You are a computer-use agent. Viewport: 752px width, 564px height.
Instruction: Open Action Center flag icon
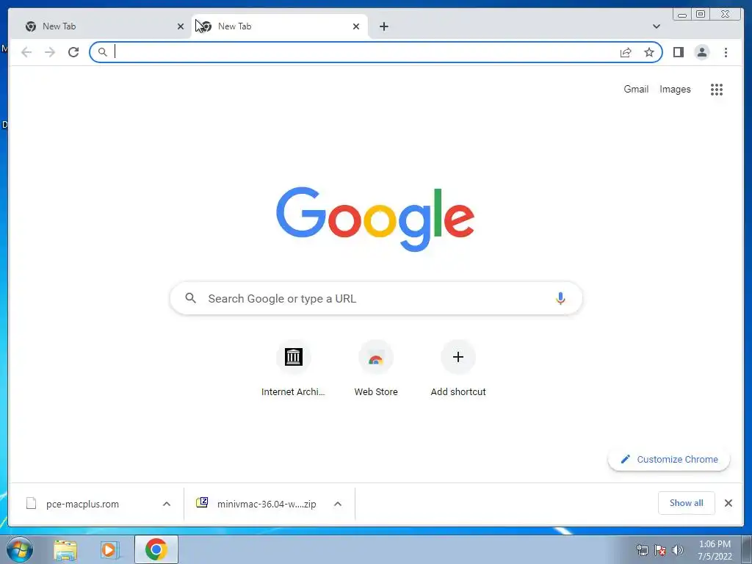pyautogui.click(x=660, y=550)
